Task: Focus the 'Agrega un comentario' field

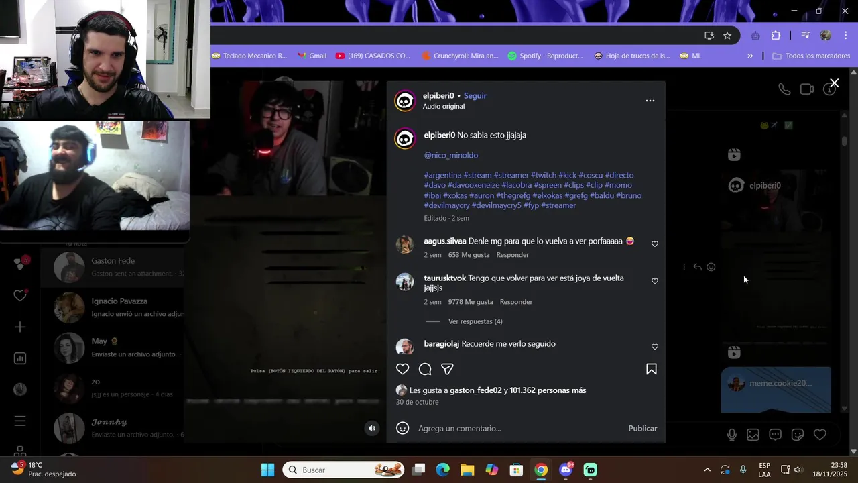Action: [519, 428]
